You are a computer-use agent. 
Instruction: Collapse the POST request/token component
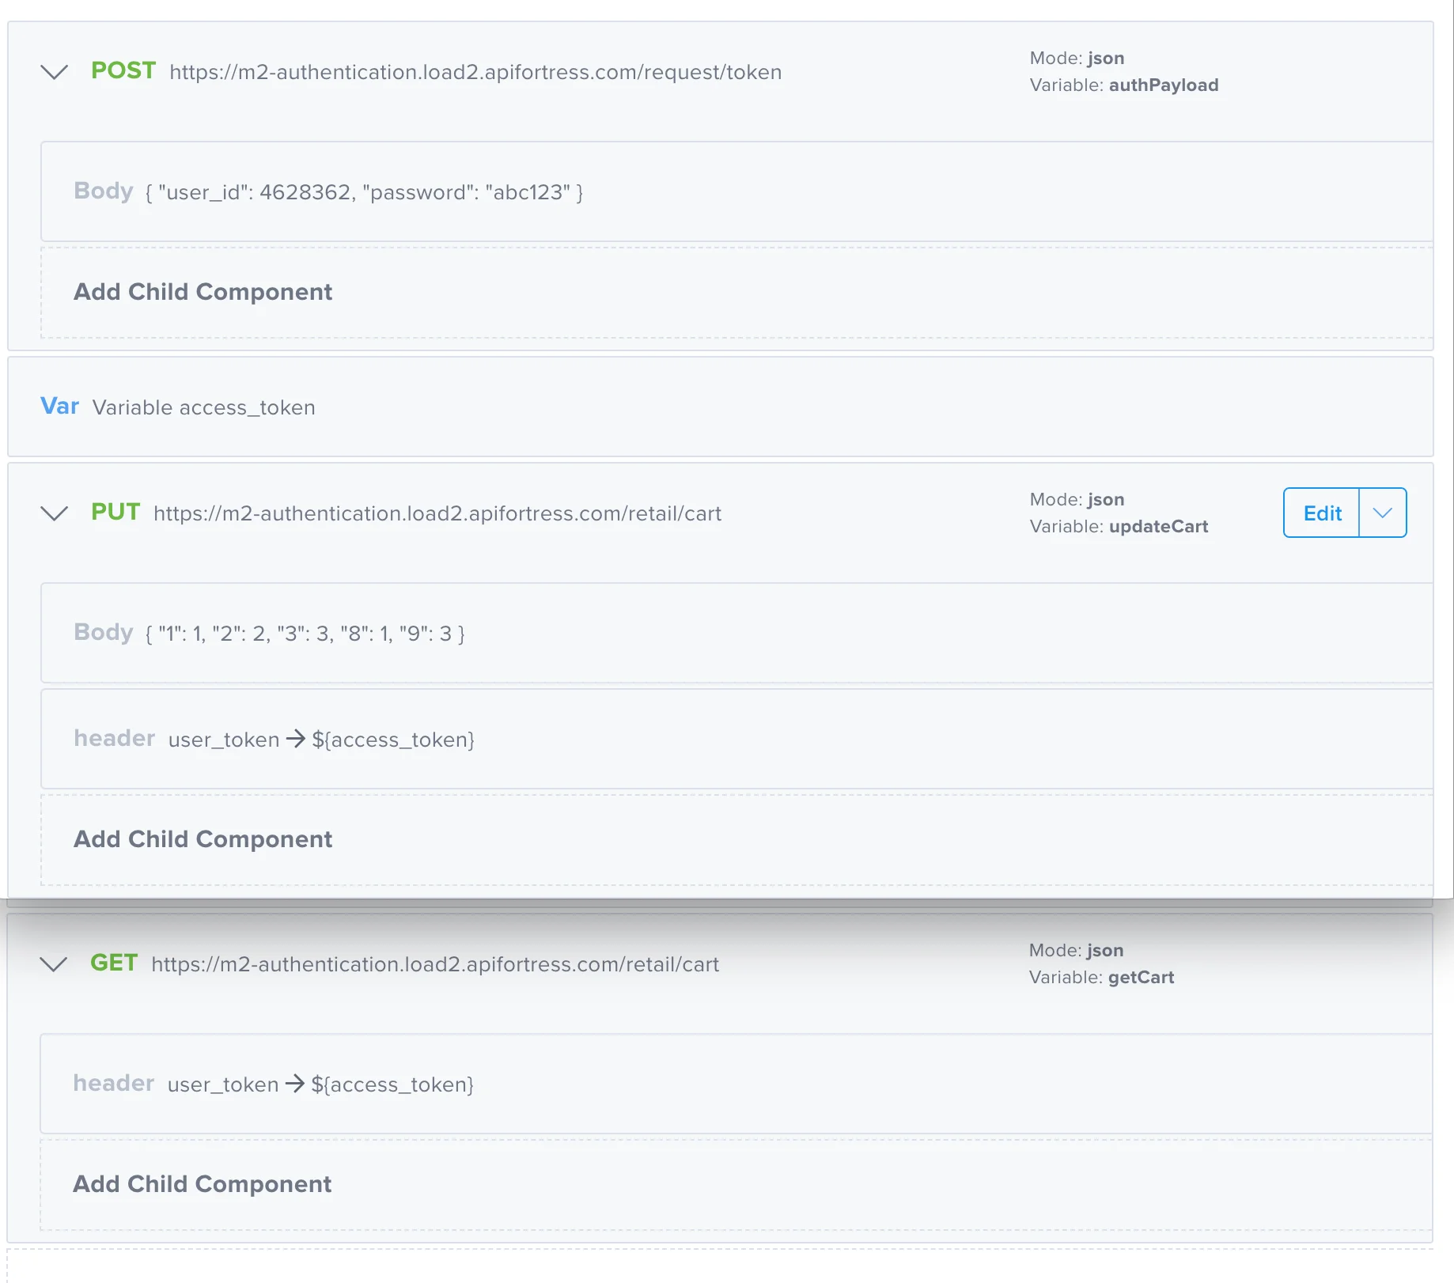54,72
